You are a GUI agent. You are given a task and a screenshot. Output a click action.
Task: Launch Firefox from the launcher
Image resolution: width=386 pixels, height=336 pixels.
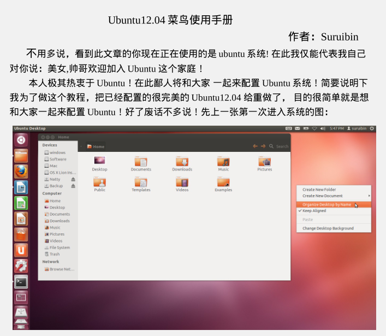point(21,172)
